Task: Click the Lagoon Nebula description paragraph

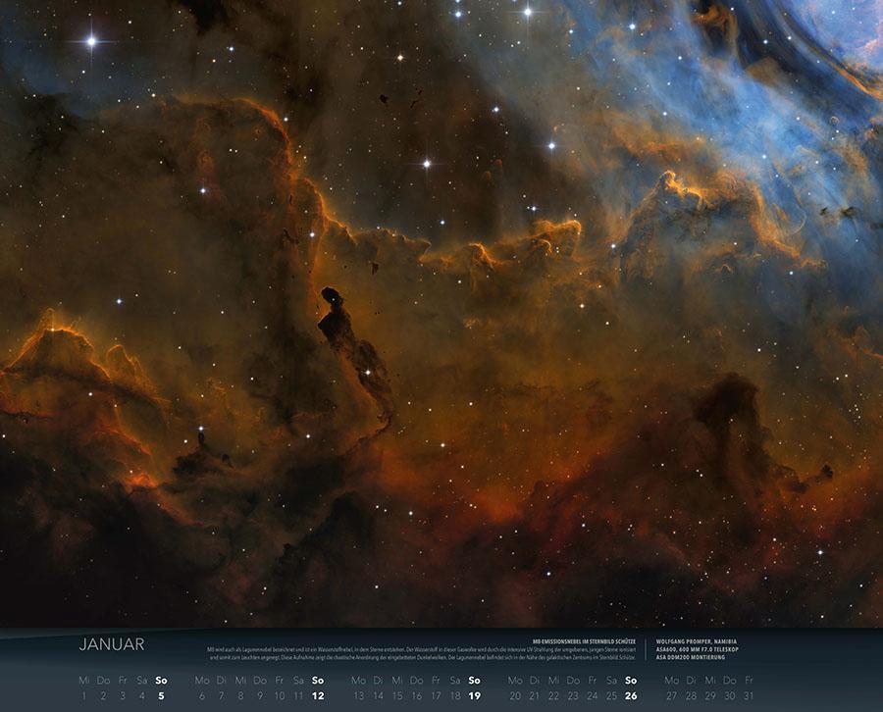Action: click(x=420, y=653)
